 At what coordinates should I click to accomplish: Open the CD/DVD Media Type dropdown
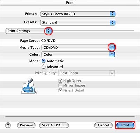78,48
